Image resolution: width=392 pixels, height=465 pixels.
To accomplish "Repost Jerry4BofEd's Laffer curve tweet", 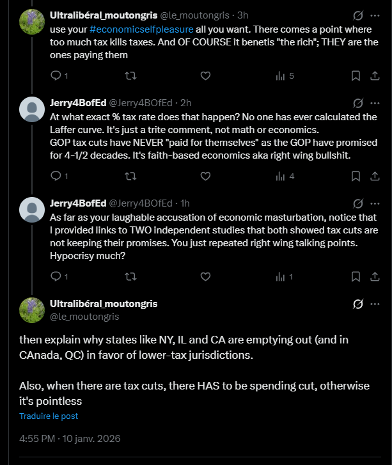I will pyautogui.click(x=130, y=176).
